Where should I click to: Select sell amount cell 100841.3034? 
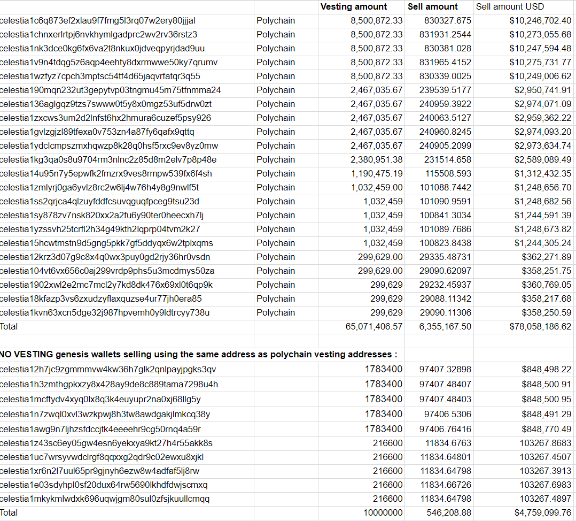pyautogui.click(x=445, y=216)
